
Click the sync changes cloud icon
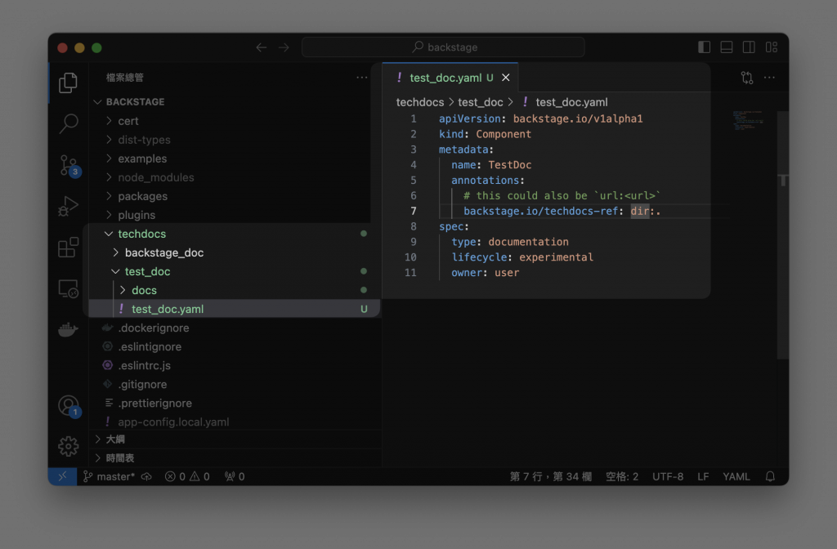[x=146, y=476]
